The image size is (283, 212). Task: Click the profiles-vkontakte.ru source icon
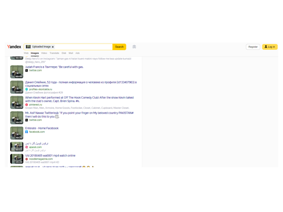click(27, 89)
